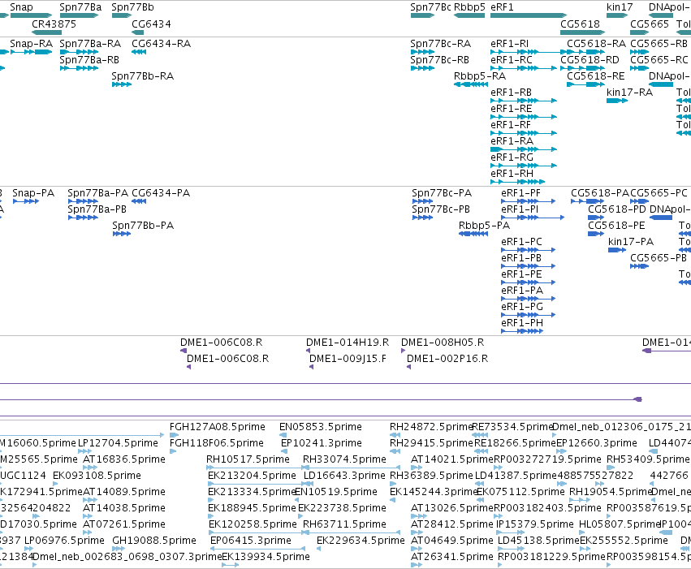Select transcript Spn77Ba-RB
This screenshot has width=691, height=569.
click(79, 68)
